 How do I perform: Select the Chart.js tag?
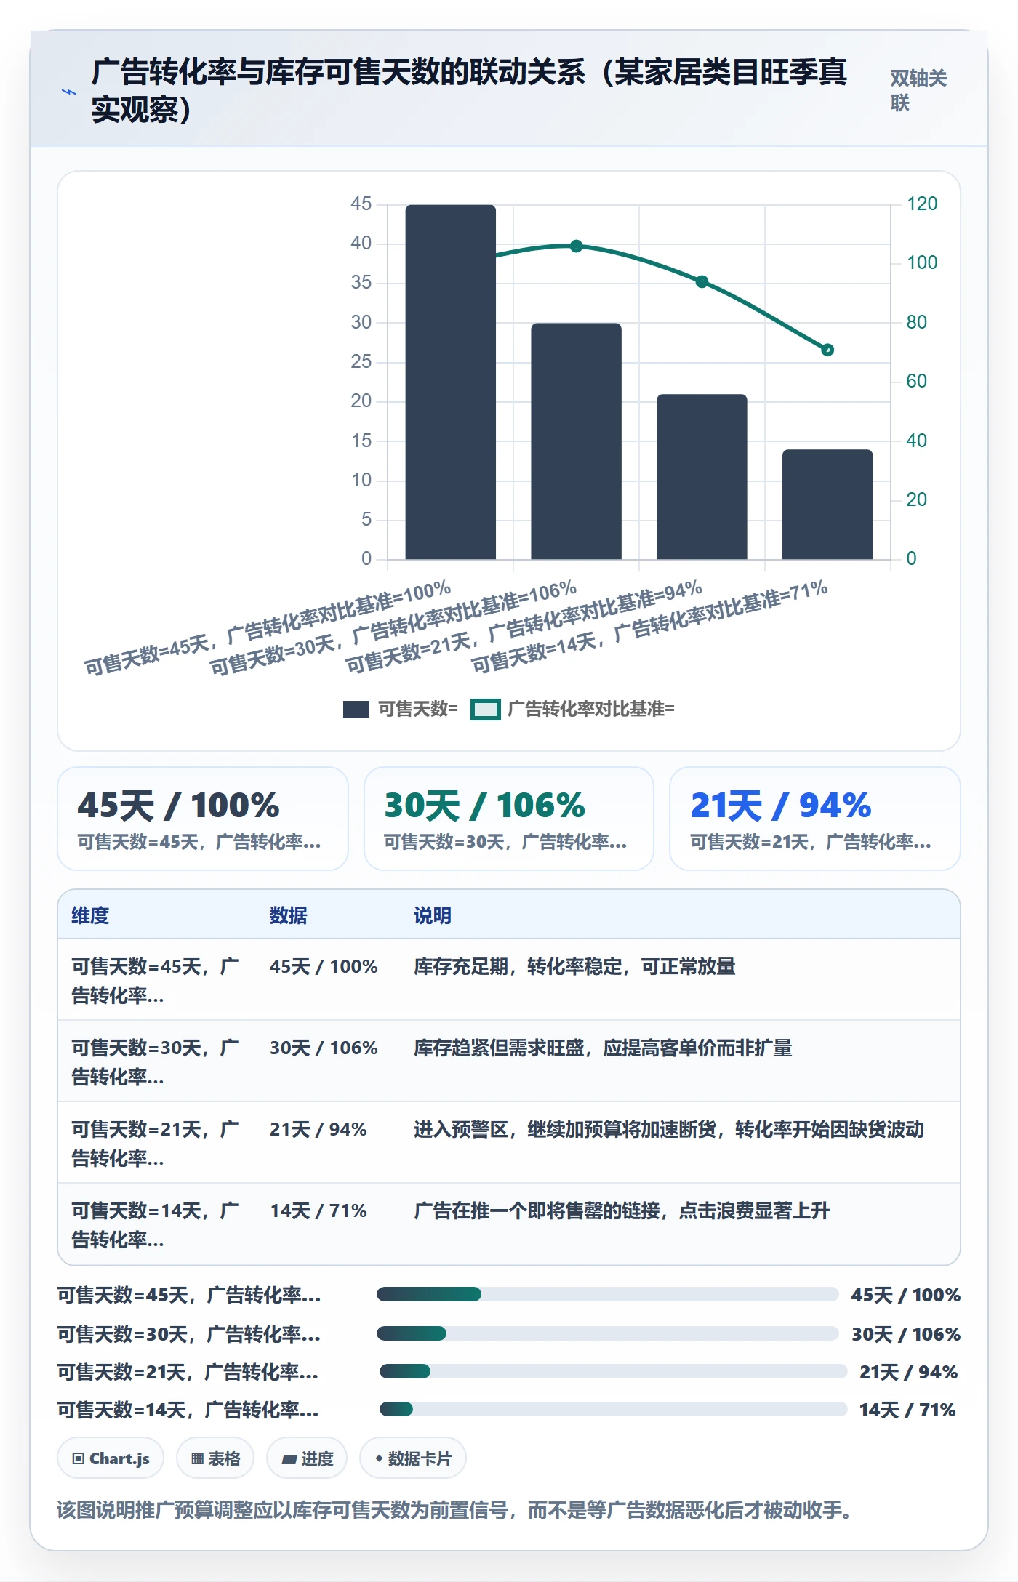(x=111, y=1458)
